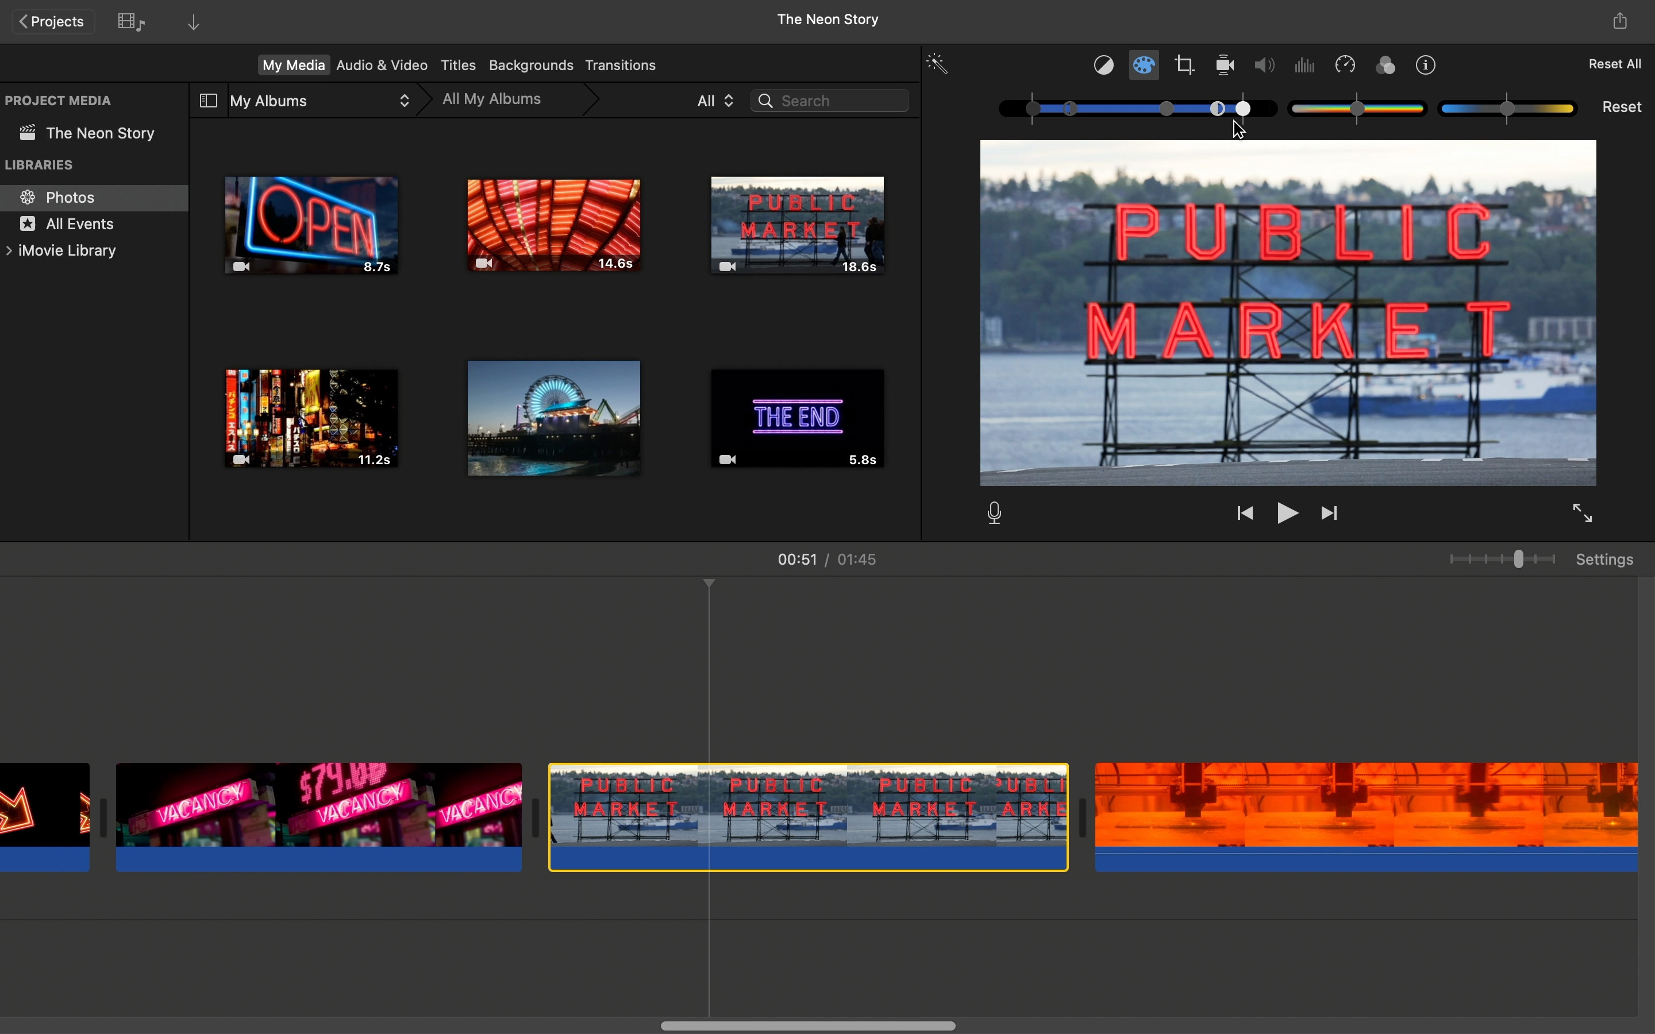Click the transition handle after Public Market clip
The image size is (1655, 1034).
(1083, 818)
